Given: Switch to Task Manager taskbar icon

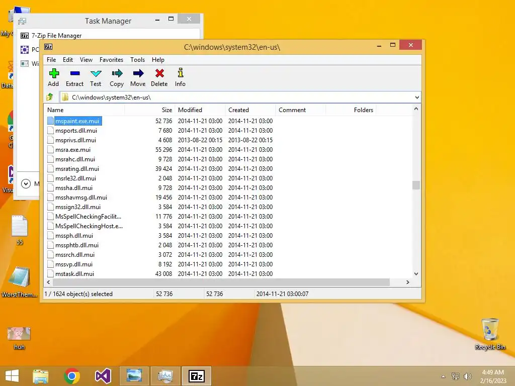Looking at the screenshot, I should 165,376.
